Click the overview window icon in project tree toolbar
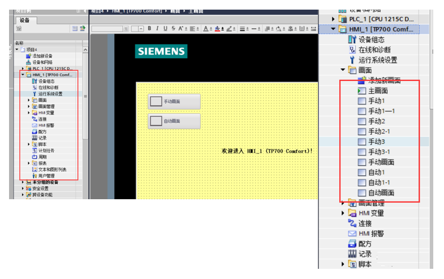444x279 pixels. (75, 28)
